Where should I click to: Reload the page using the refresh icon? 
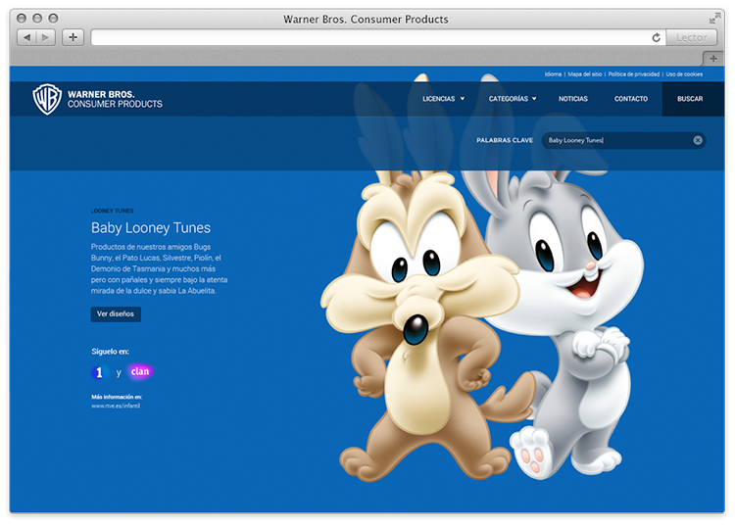(656, 37)
